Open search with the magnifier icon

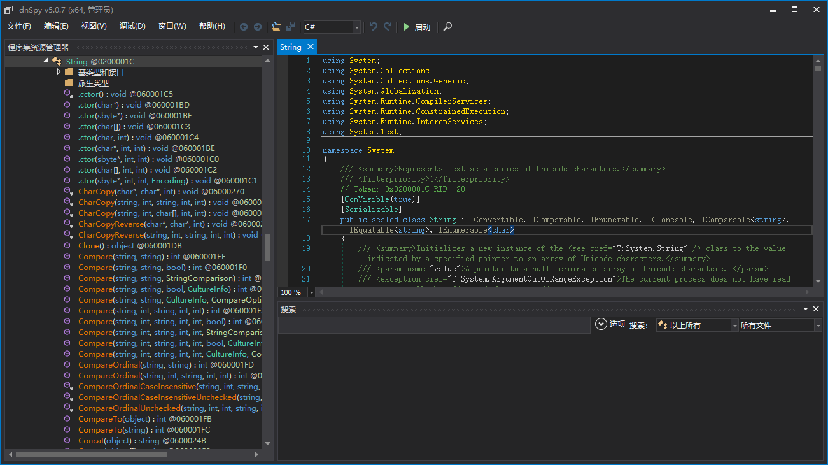point(448,27)
